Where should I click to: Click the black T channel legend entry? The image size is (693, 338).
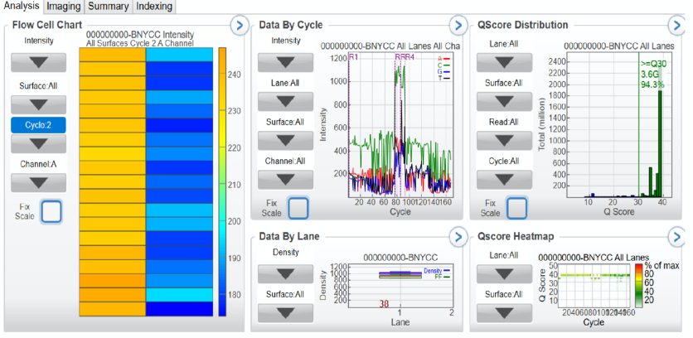point(443,78)
